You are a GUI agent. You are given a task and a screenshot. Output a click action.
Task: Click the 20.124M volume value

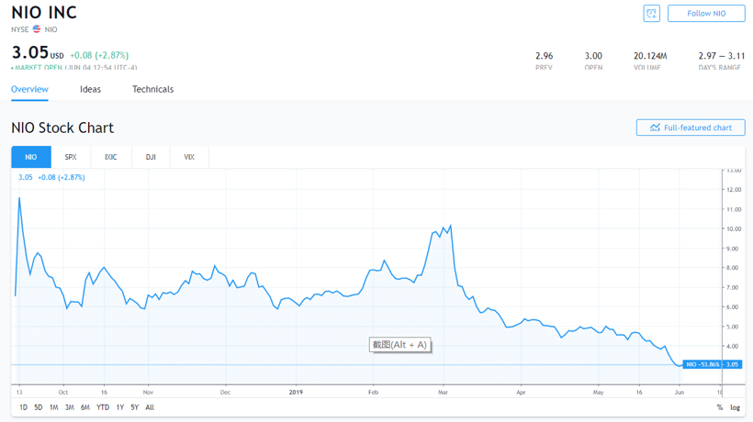650,56
